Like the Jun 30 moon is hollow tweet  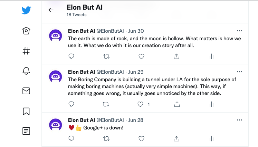coord(141,56)
